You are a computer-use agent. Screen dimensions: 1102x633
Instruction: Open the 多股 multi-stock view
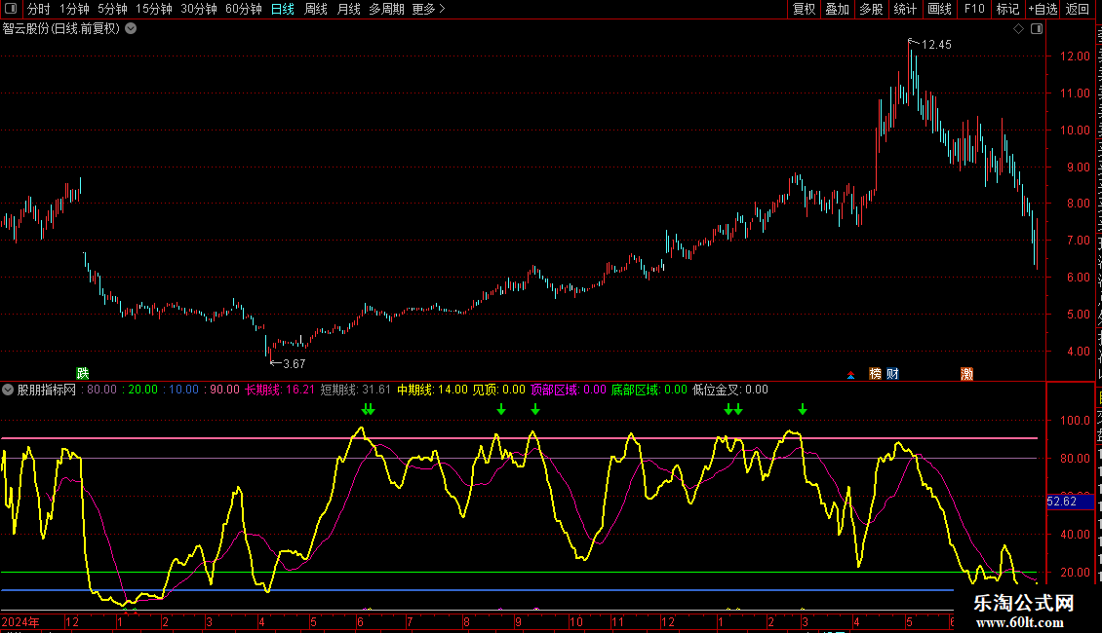point(872,9)
